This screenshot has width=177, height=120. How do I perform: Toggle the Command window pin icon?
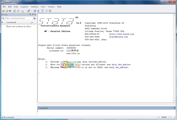[x=174, y=108]
